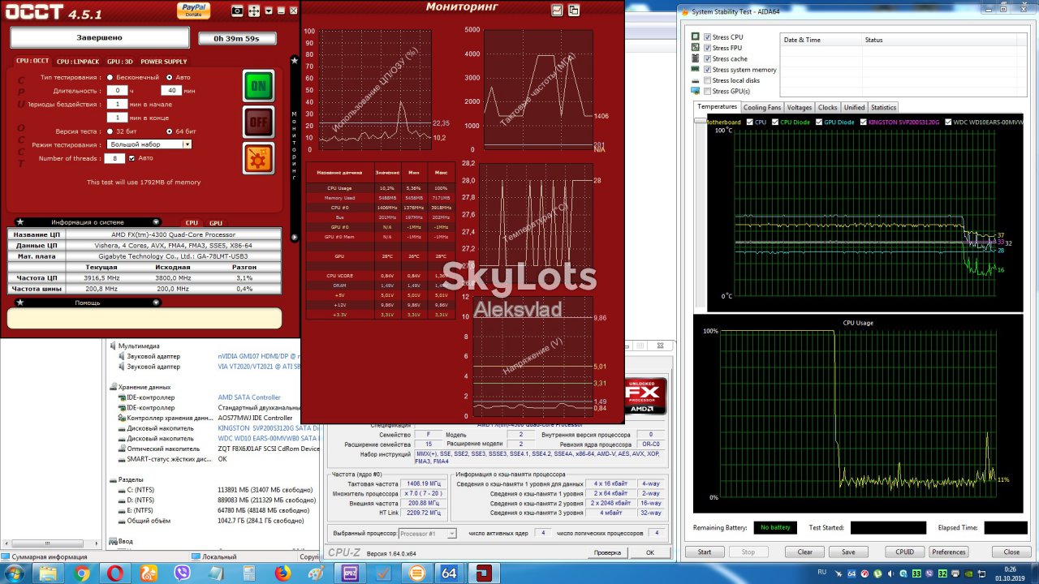Open the POWER SUPPLY tab
The height and width of the screenshot is (584, 1039).
(163, 62)
